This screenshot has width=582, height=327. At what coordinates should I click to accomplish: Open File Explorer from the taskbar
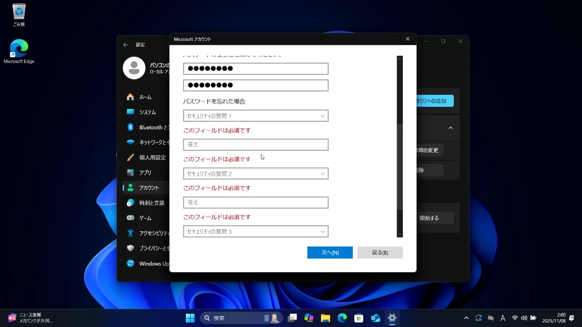(325, 318)
